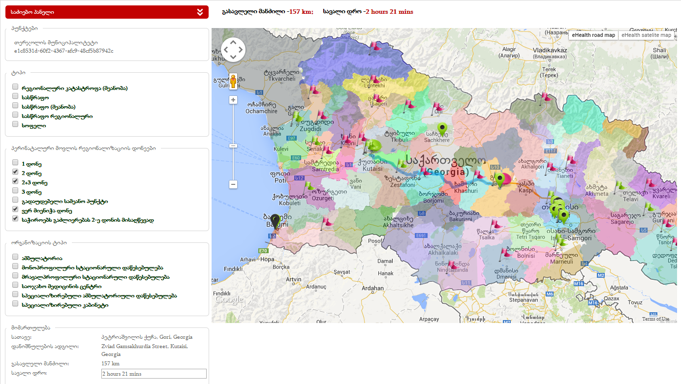Enable the '1 დონე' checkbox

(15, 163)
